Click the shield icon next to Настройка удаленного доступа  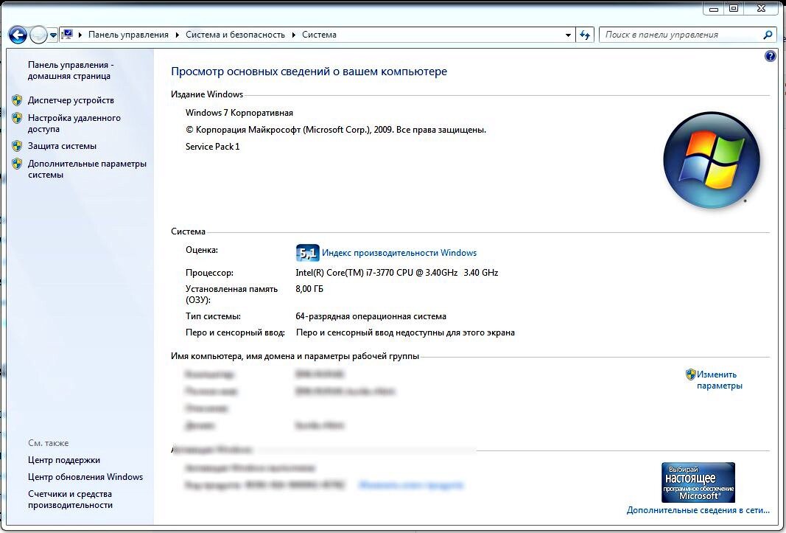[17, 118]
